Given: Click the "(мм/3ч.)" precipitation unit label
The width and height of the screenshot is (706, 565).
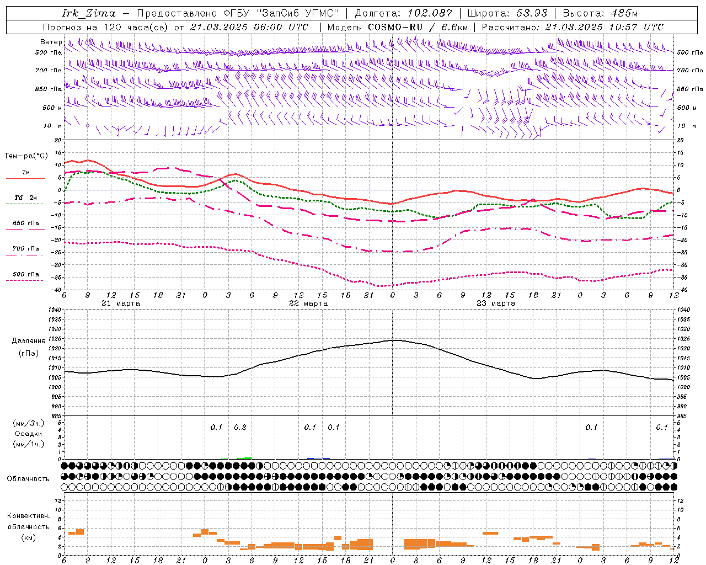Looking at the screenshot, I should coord(29,423).
